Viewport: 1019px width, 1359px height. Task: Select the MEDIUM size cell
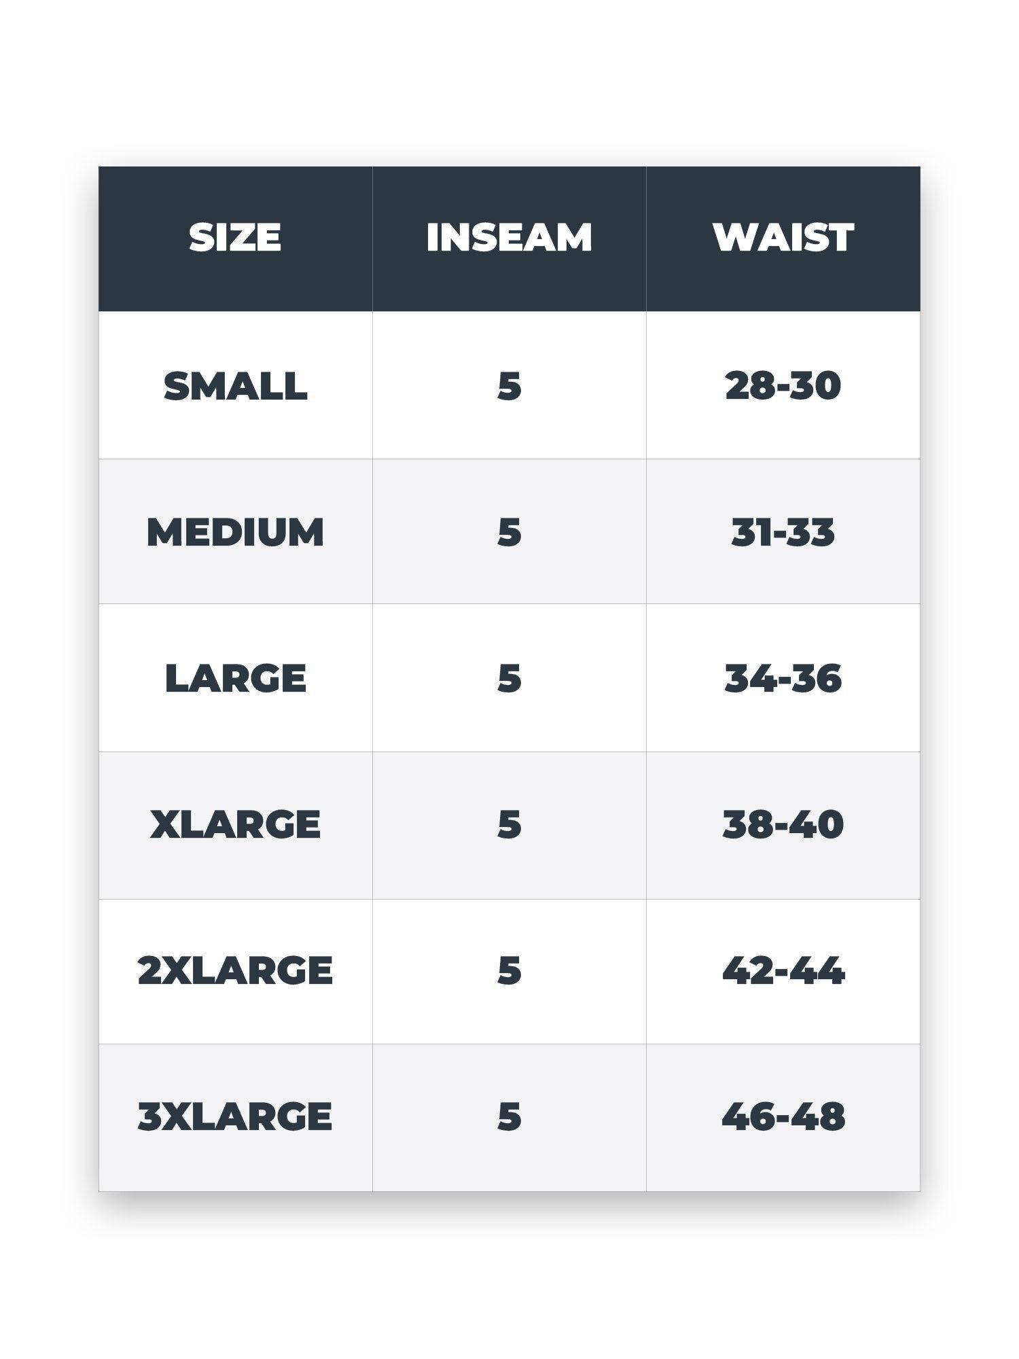235,532
